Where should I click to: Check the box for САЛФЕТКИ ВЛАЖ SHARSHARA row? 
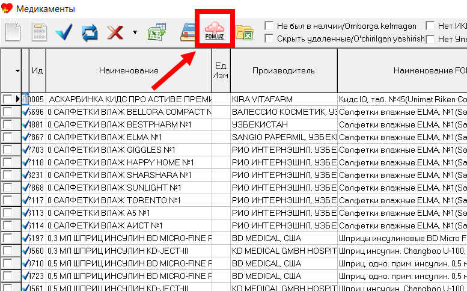7,175
